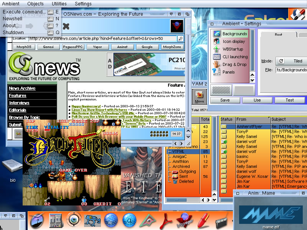Click the magnifier icon beside Location field
Image resolution: width=307 pixels, height=230 pixels.
coord(180,39)
